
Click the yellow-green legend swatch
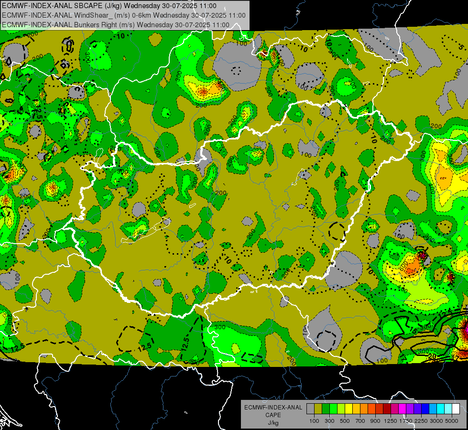pos(341,409)
